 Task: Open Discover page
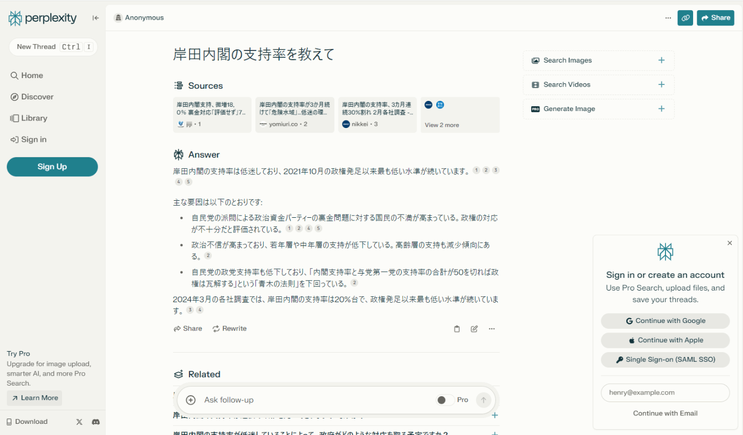pyautogui.click(x=32, y=97)
